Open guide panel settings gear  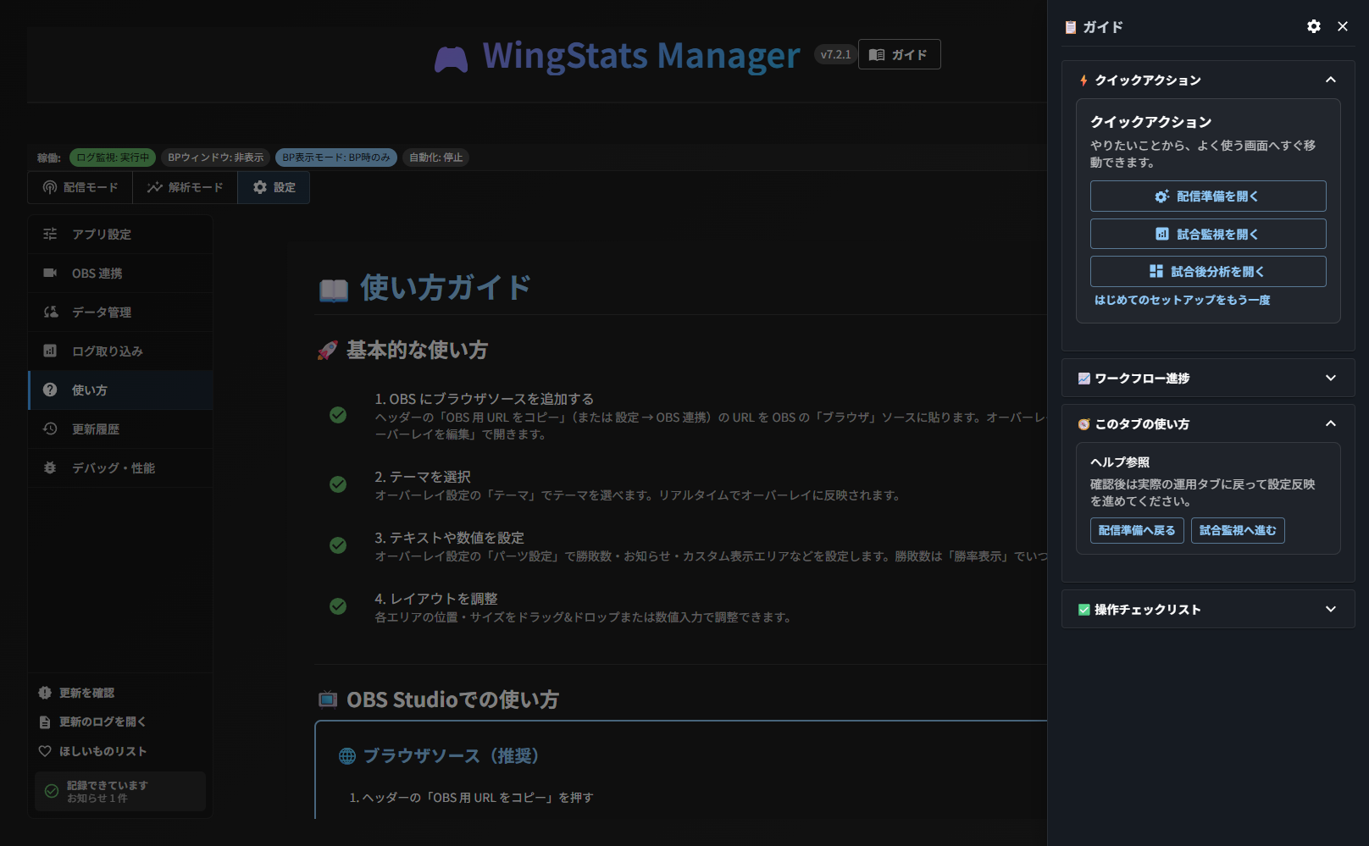click(1313, 26)
